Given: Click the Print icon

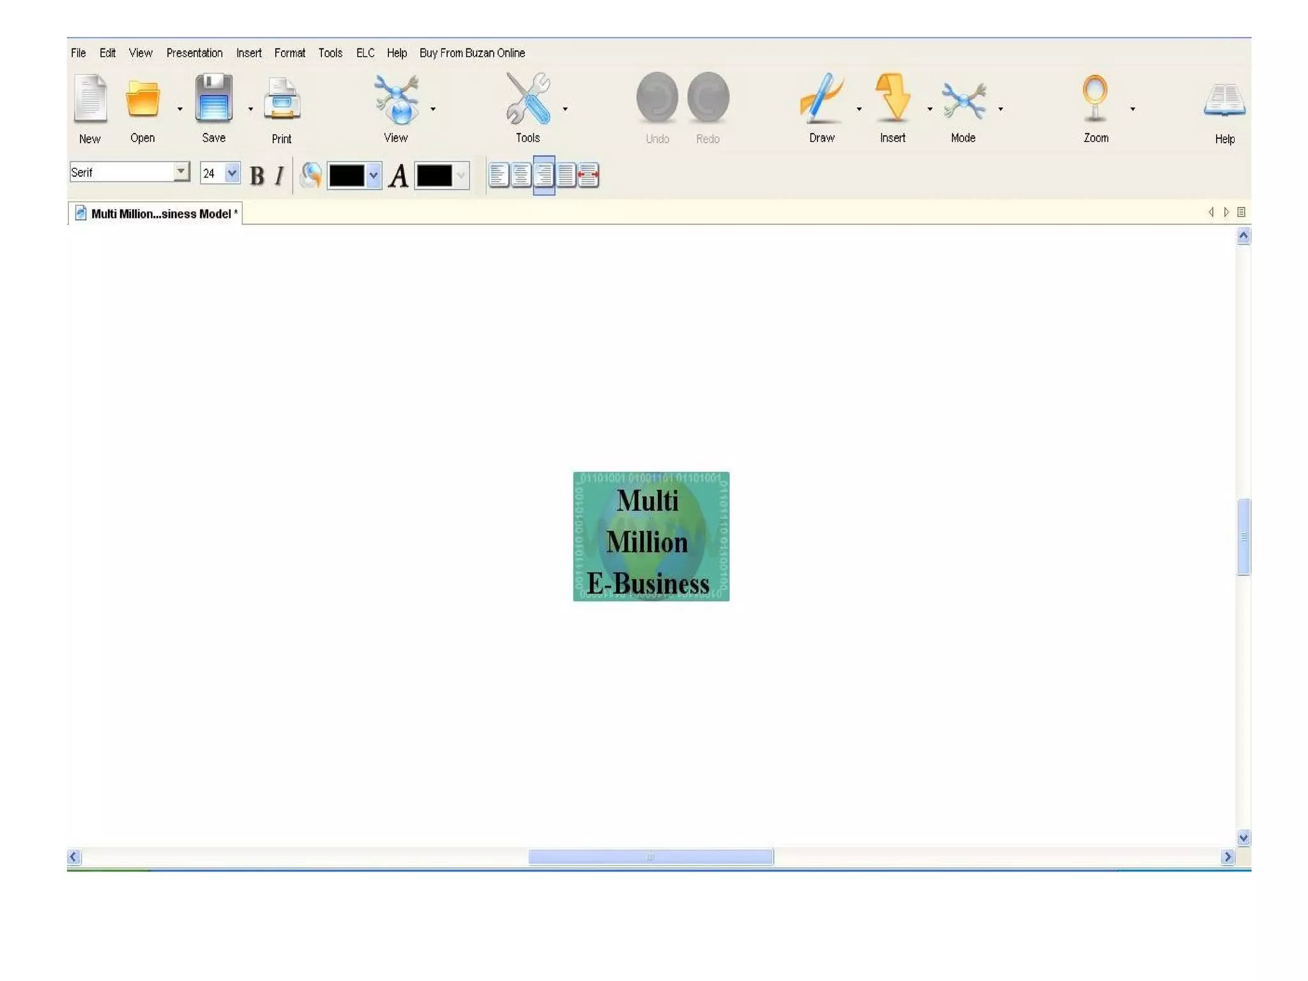Looking at the screenshot, I should pyautogui.click(x=282, y=100).
